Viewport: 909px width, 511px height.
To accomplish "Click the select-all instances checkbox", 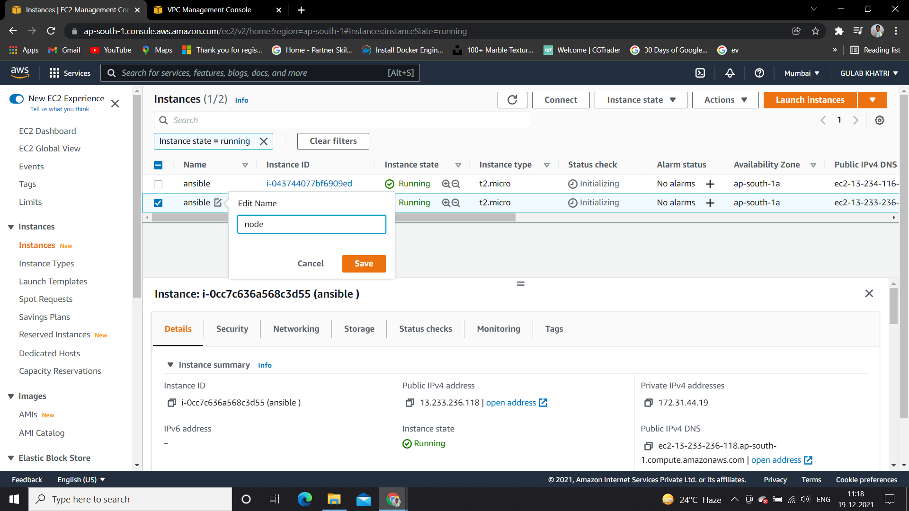I will (158, 165).
